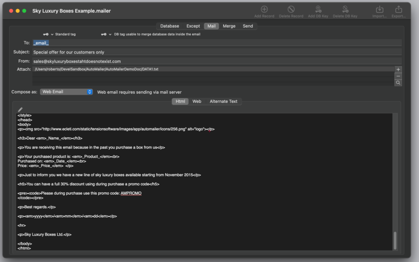This screenshot has height=262, width=419.
Task: Click the Add DB Key icon
Action: (318, 9)
